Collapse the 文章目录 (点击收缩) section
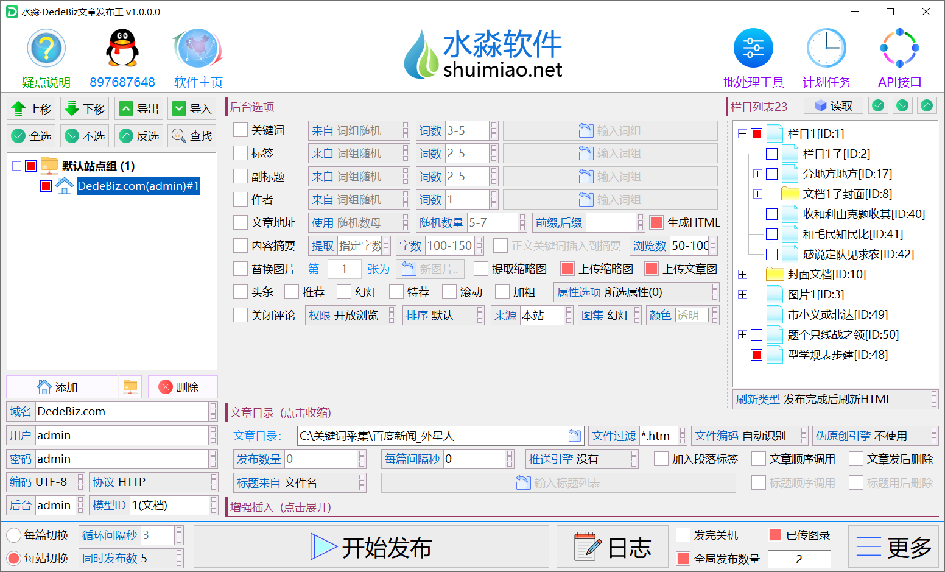Screen dimensions: 945x572 pos(281,413)
